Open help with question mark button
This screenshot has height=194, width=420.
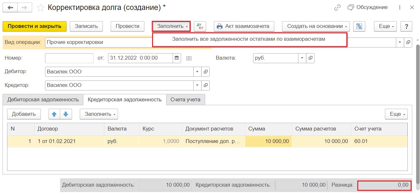tap(406, 26)
